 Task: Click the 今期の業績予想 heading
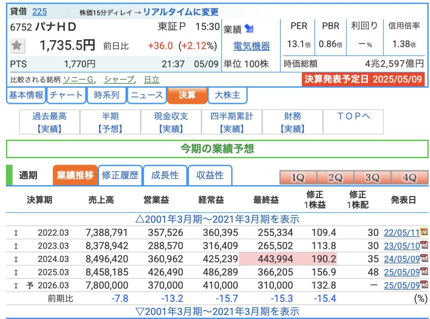217,149
